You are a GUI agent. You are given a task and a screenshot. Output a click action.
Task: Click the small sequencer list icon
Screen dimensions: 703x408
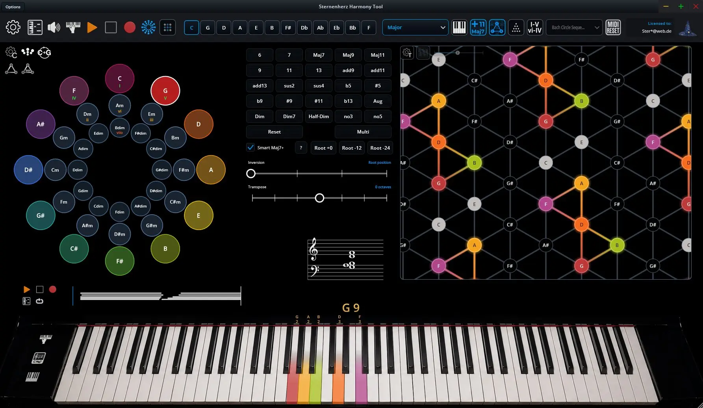26,301
